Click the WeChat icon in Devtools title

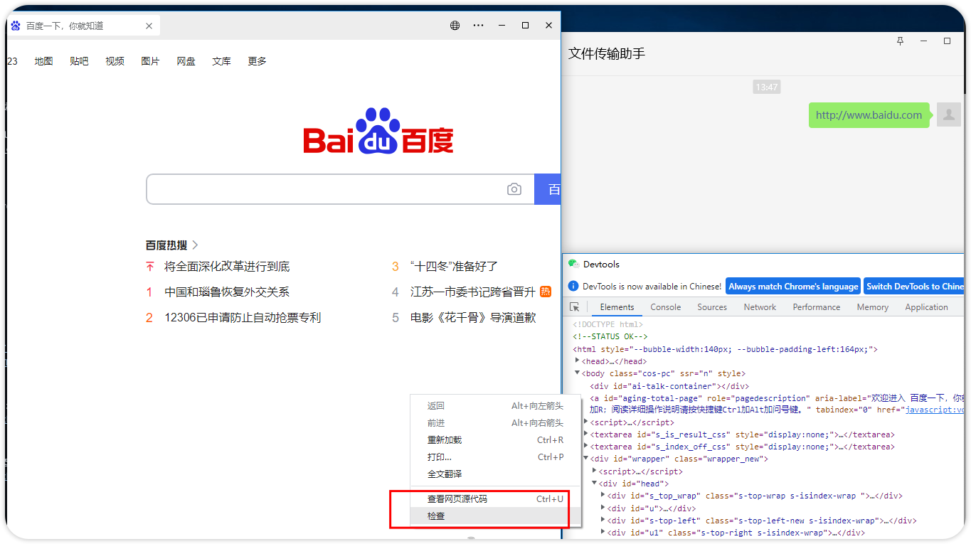point(573,264)
